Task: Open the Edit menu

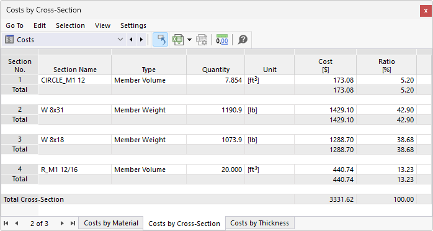Action: click(40, 25)
